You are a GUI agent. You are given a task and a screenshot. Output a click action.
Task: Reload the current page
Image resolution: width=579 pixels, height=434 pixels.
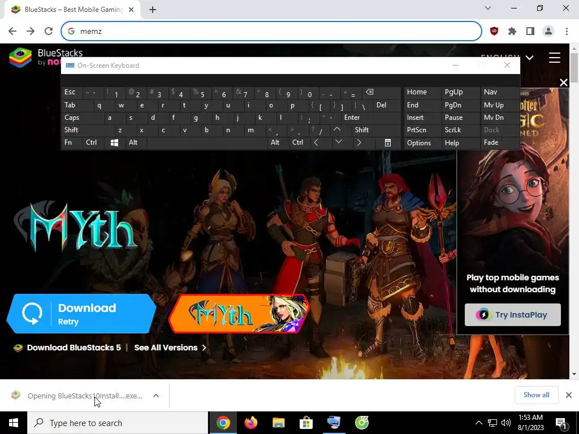click(x=49, y=31)
